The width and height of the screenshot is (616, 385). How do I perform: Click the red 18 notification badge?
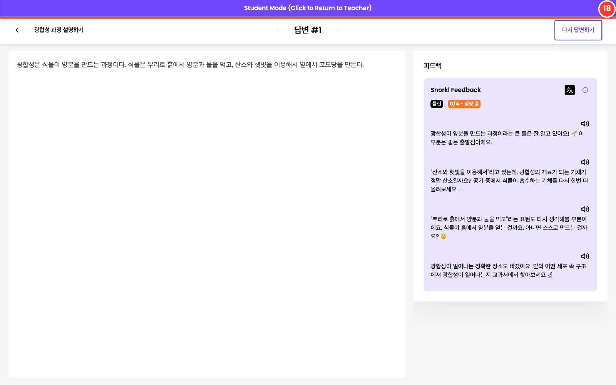pos(607,8)
